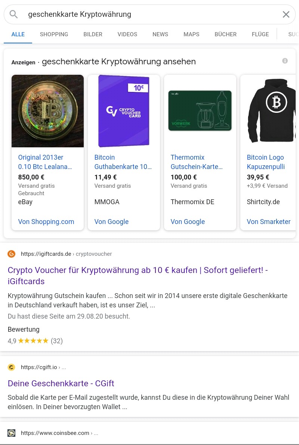Switch to the Shopping tab

point(54,34)
